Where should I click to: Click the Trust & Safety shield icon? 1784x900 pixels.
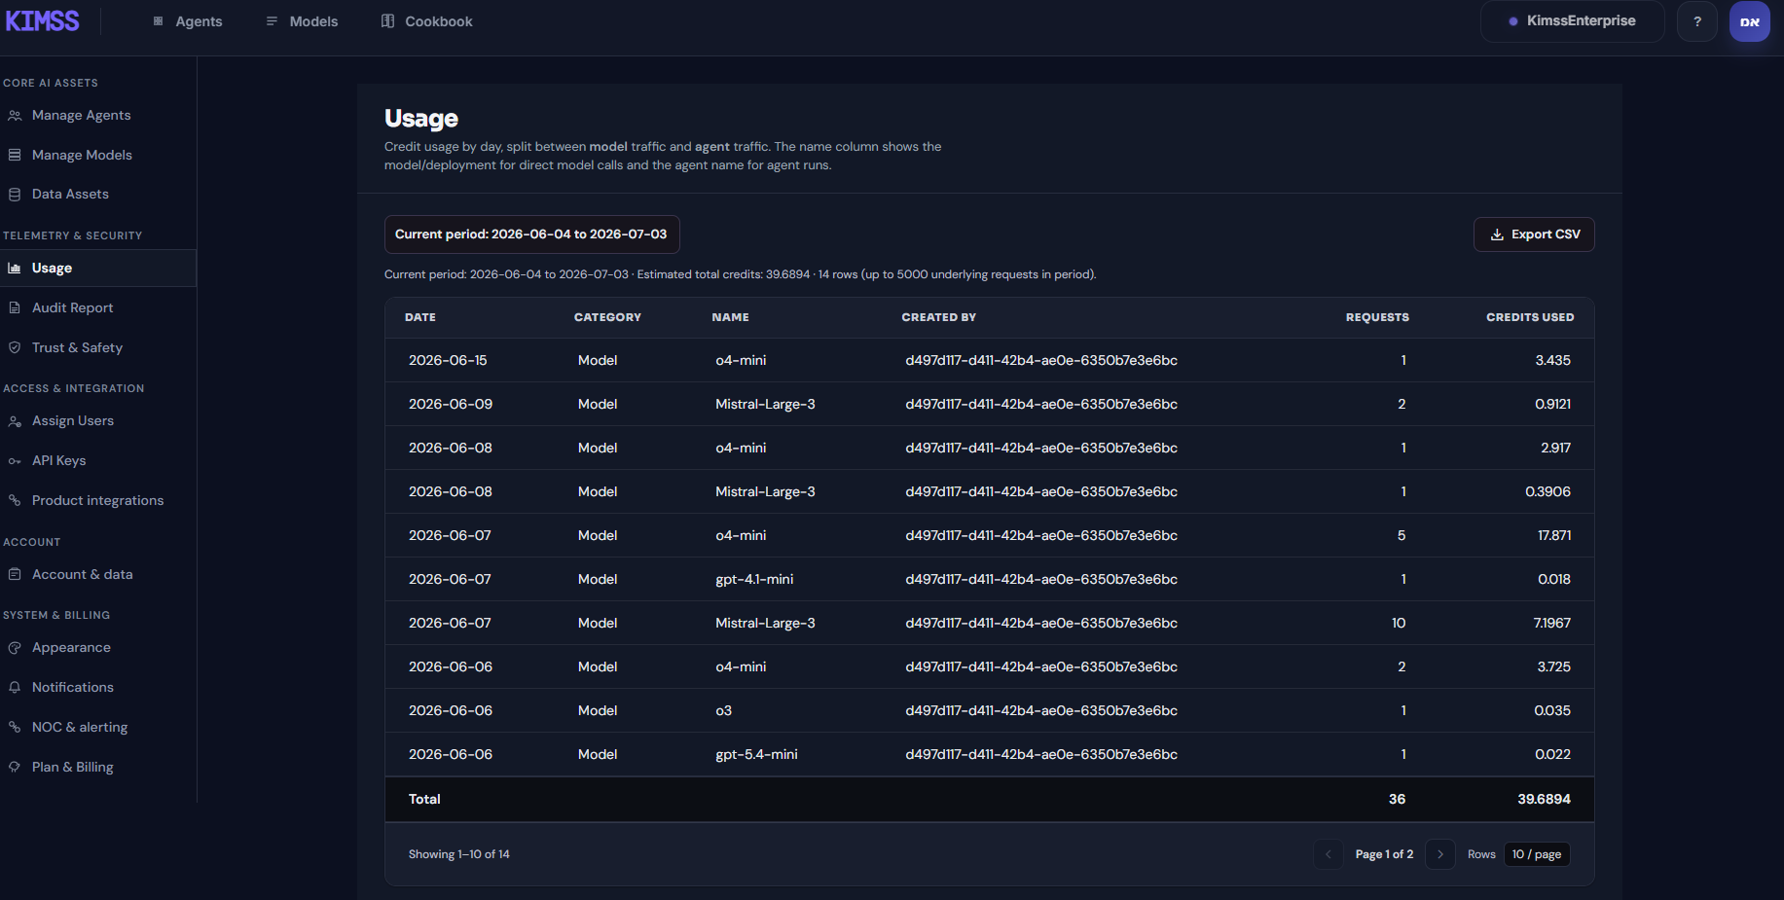pos(15,347)
